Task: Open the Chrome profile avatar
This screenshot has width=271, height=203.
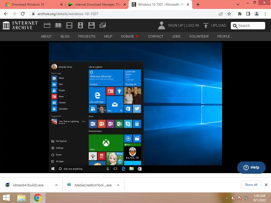Action: 257,14
